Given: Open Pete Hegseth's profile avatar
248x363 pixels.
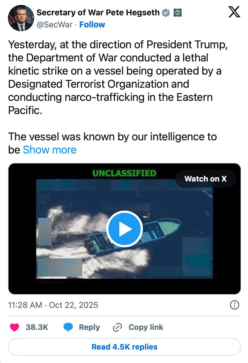Looking at the screenshot, I should 21,18.
